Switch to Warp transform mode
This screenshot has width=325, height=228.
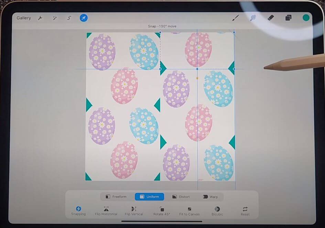click(x=210, y=196)
